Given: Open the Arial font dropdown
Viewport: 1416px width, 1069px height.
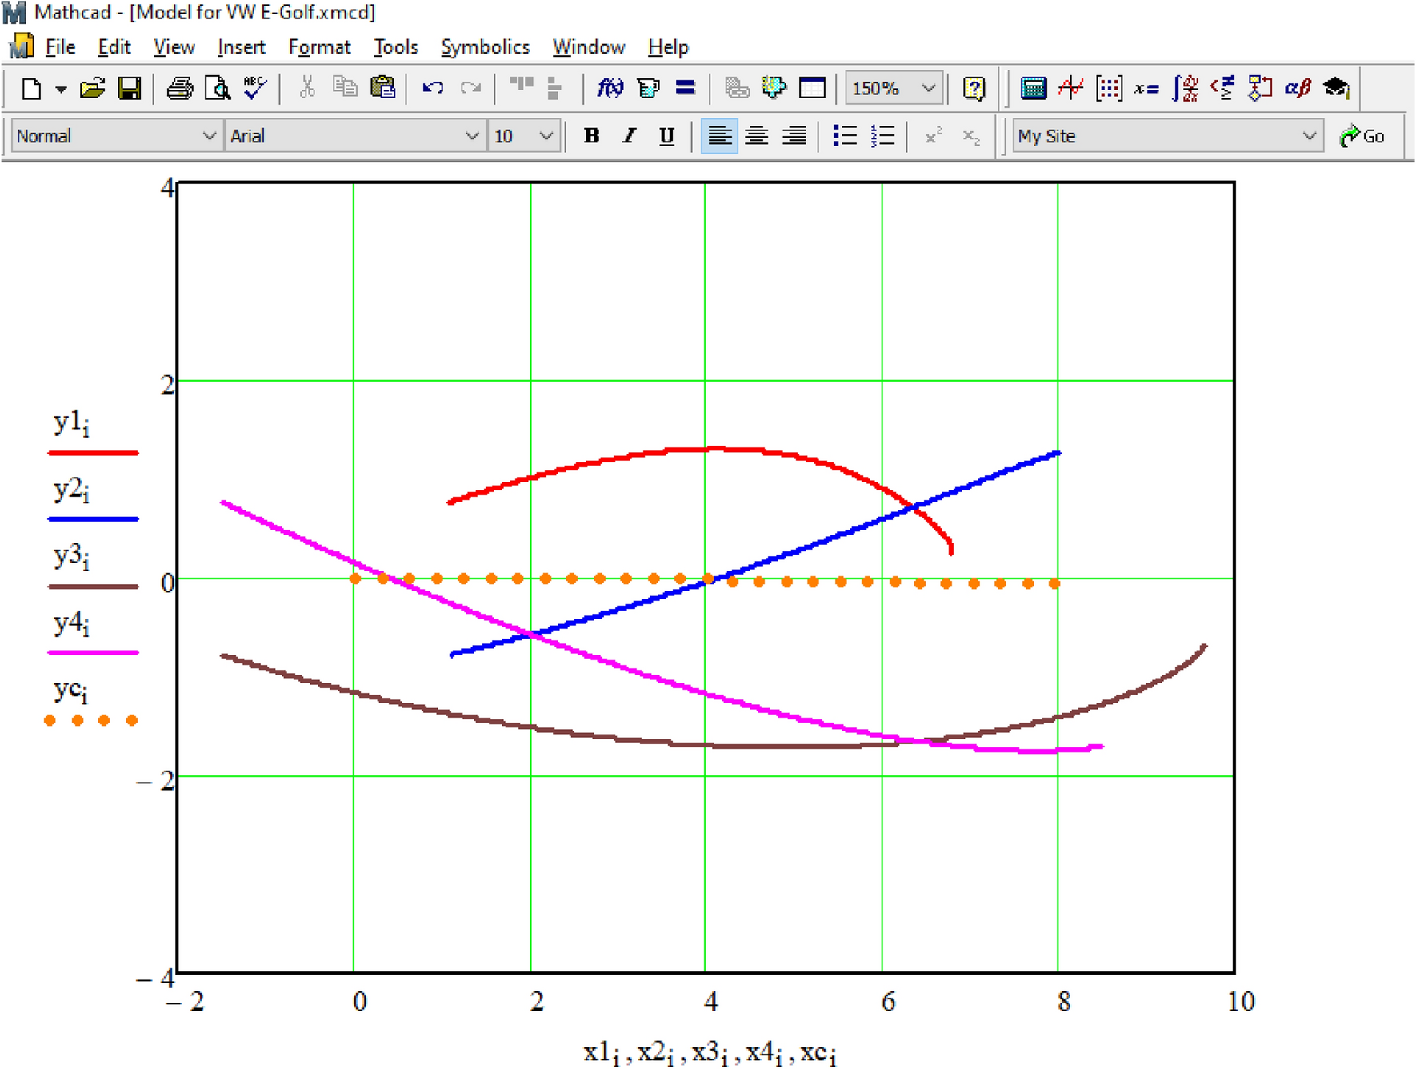Looking at the screenshot, I should tap(470, 136).
